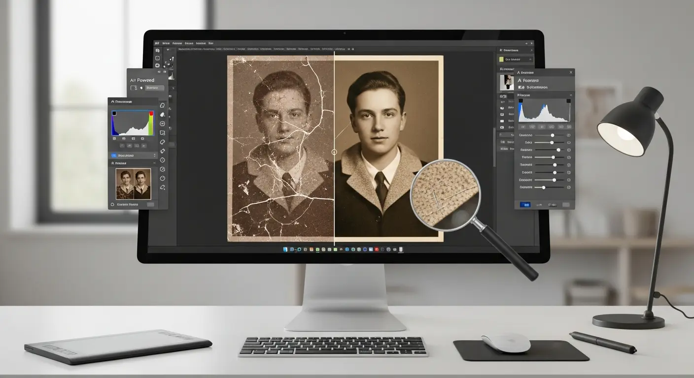Click the RGB channel icon under the histogram
Viewport: 694px width, 378px height.
point(114,138)
